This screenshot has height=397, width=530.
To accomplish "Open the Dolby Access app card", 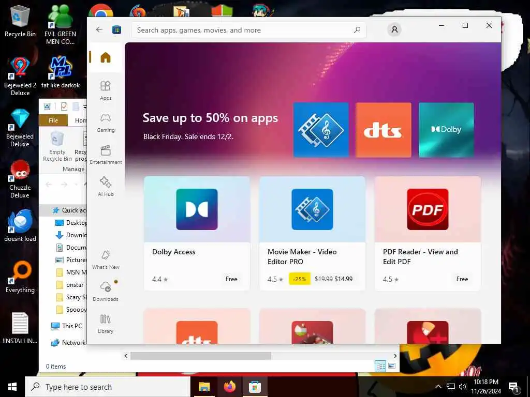I will pyautogui.click(x=197, y=233).
